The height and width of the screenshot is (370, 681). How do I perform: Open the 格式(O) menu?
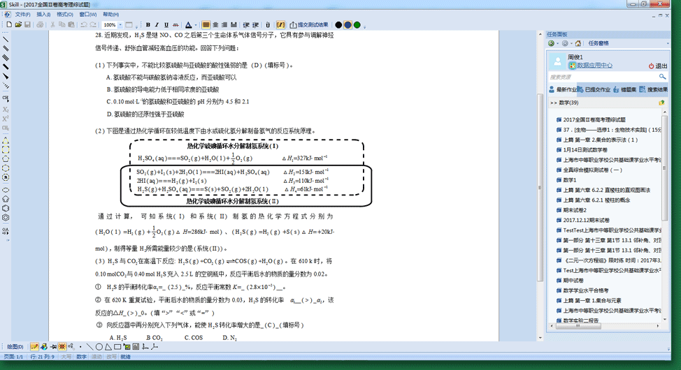pyautogui.click(x=64, y=14)
